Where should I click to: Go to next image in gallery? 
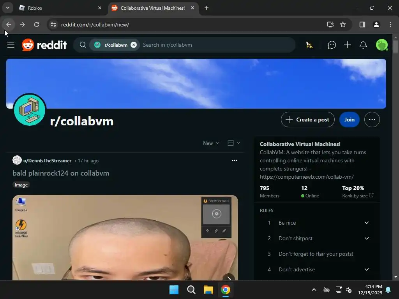tap(229, 278)
